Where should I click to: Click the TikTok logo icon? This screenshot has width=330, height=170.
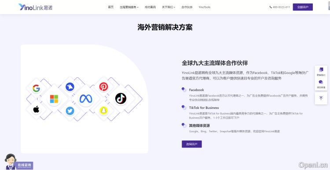(x=121, y=98)
